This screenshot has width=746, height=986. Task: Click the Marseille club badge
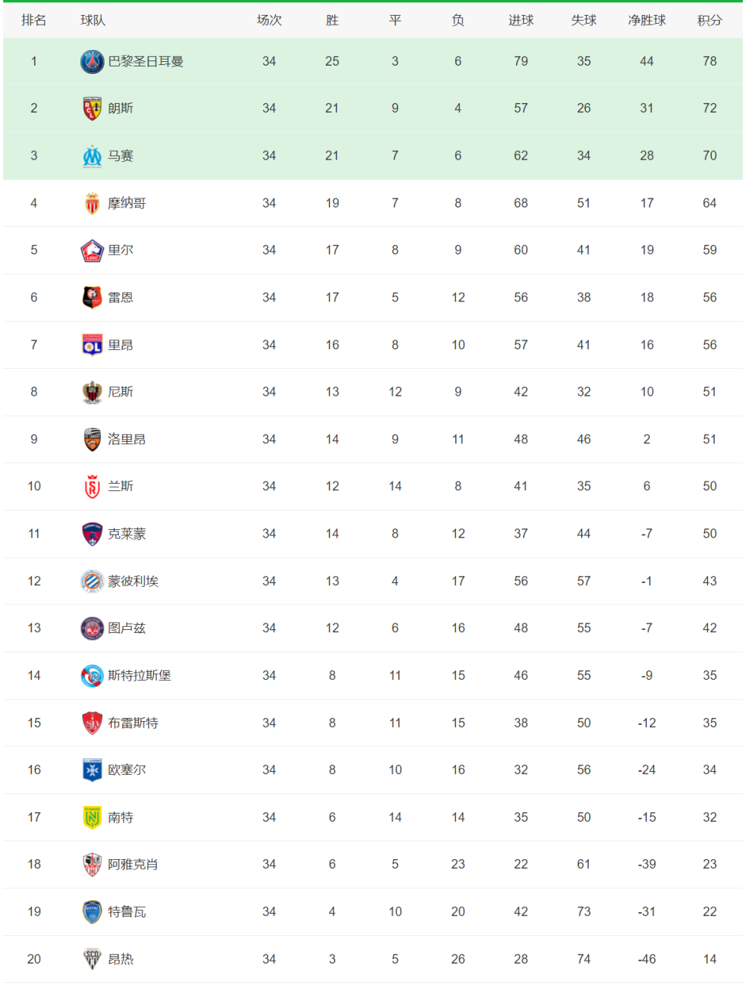tap(92, 156)
